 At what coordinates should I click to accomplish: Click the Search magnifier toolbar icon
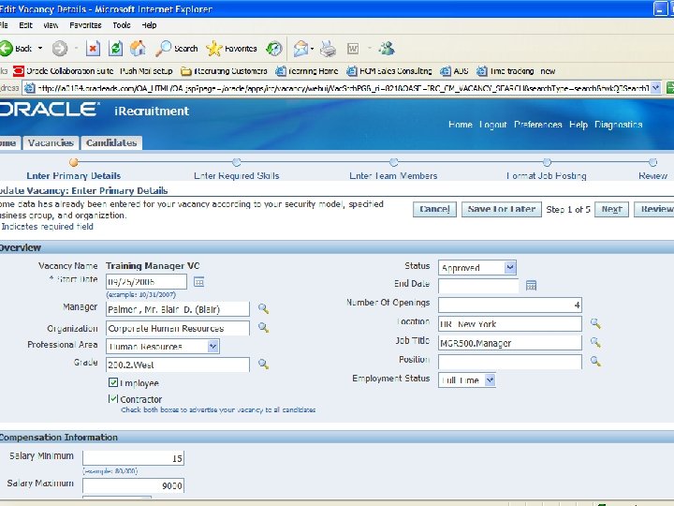tap(163, 49)
